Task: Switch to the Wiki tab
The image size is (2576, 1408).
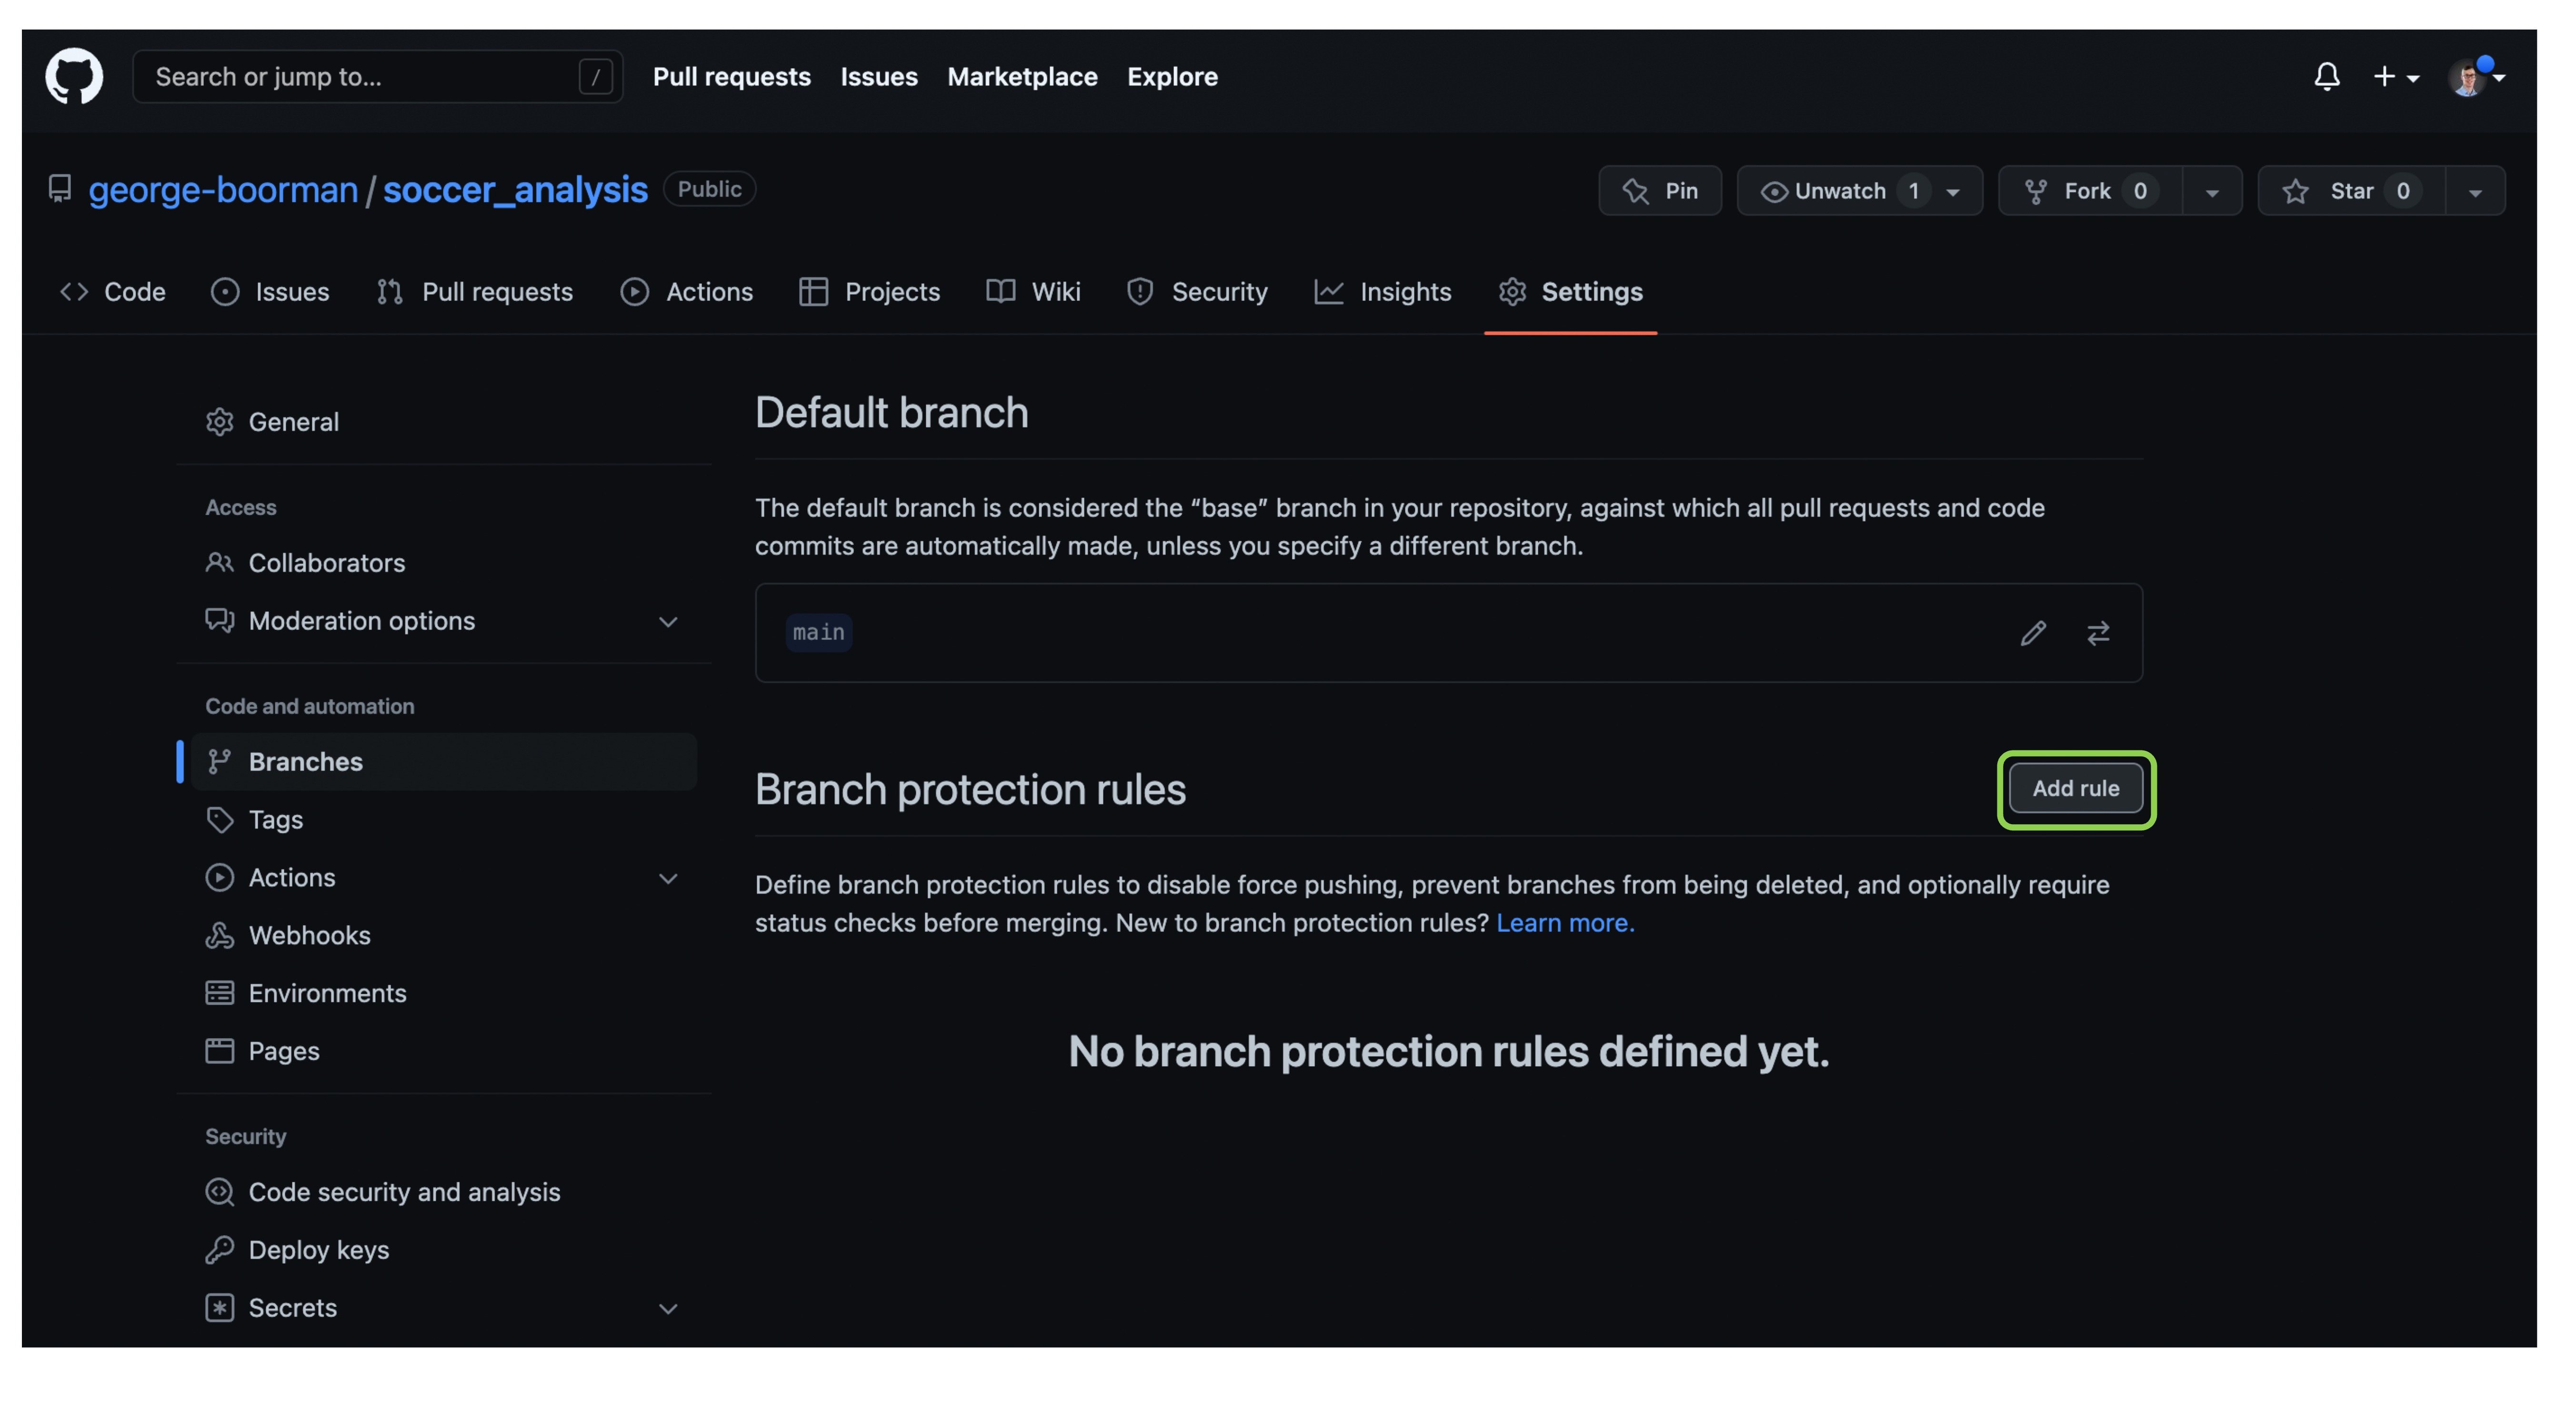Action: tap(1034, 292)
